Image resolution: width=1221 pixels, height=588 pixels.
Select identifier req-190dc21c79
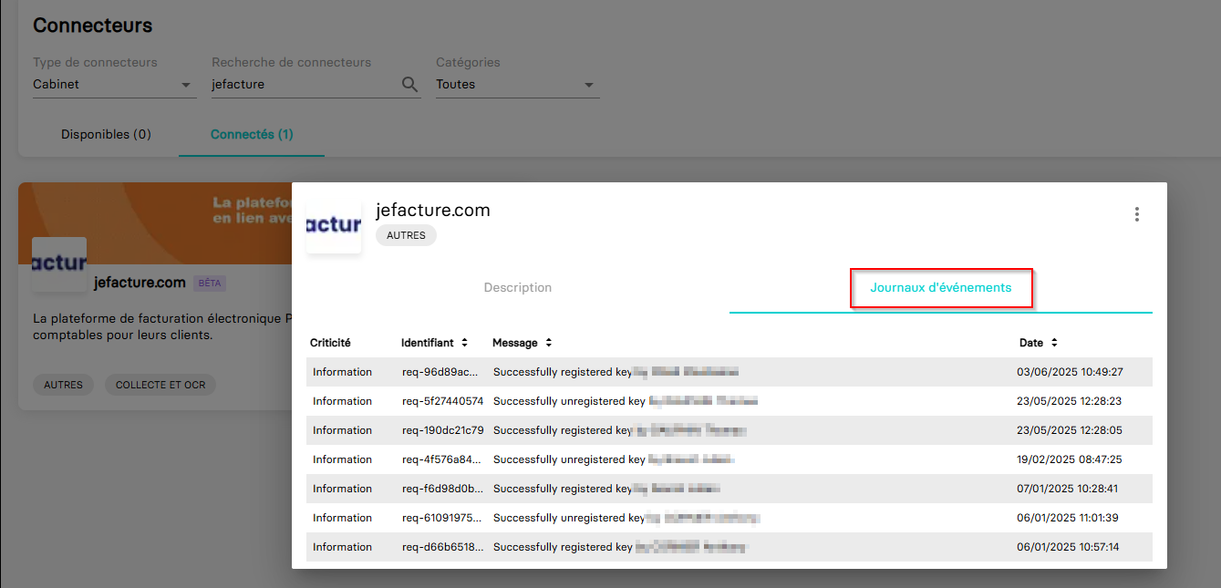[x=443, y=430]
